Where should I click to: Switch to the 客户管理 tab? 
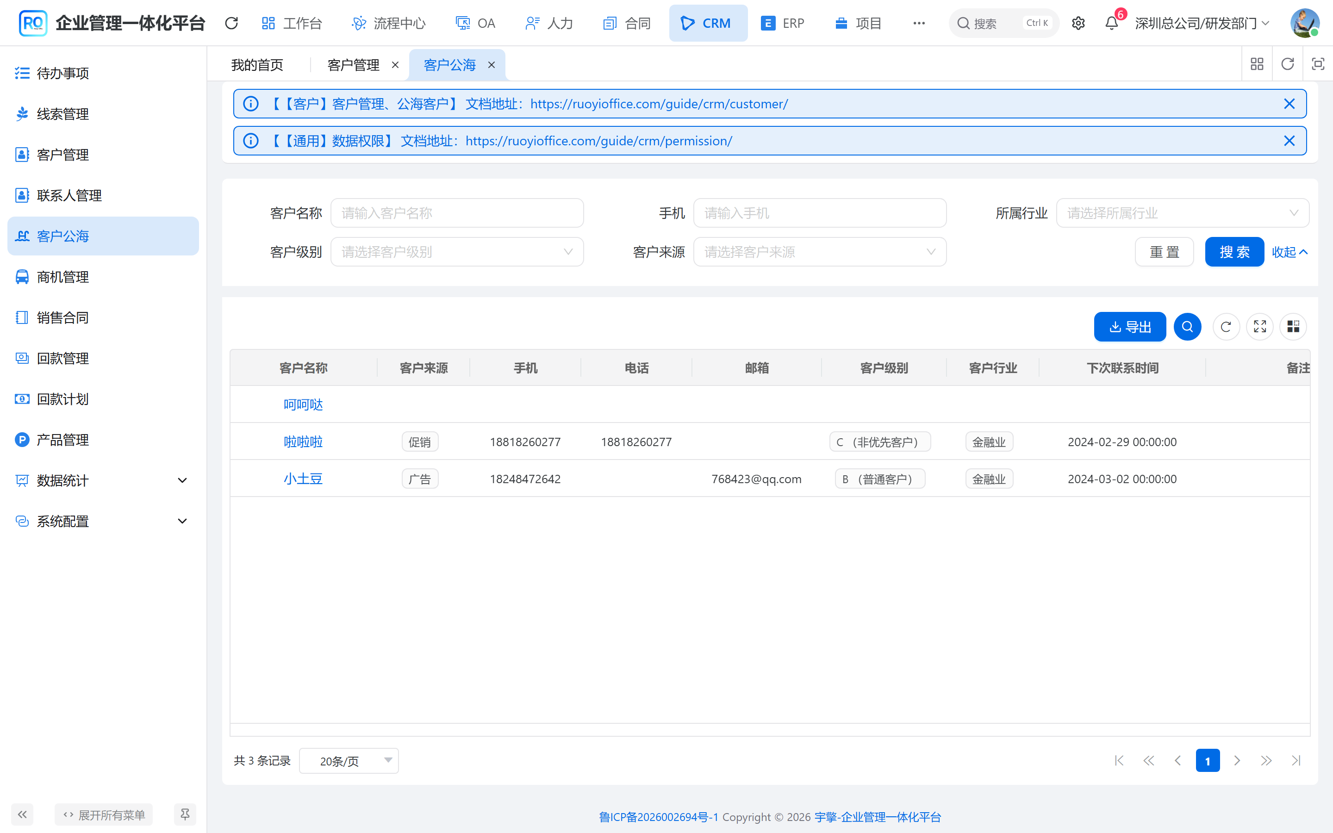353,65
